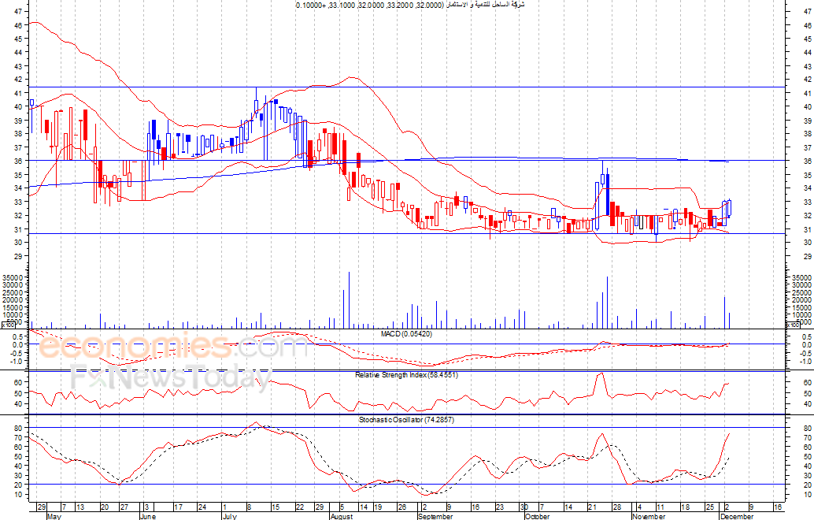814x520 pixels.
Task: Click the chart title text at top
Action: click(409, 6)
